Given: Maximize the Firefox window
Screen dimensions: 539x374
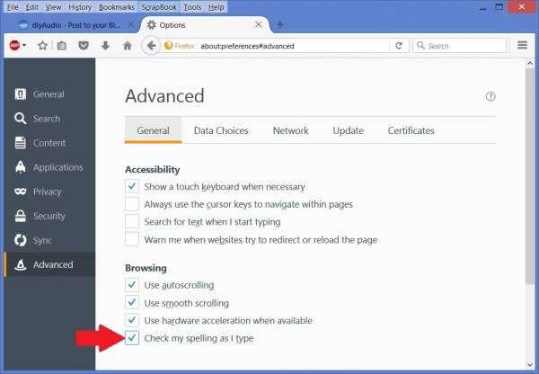Looking at the screenshot, I should coord(499,7).
